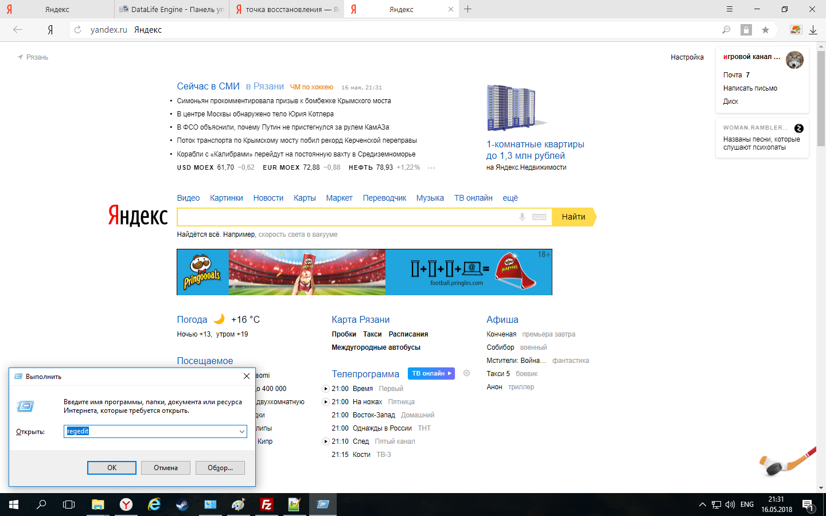Click the taskbar search magnifier

click(41, 505)
